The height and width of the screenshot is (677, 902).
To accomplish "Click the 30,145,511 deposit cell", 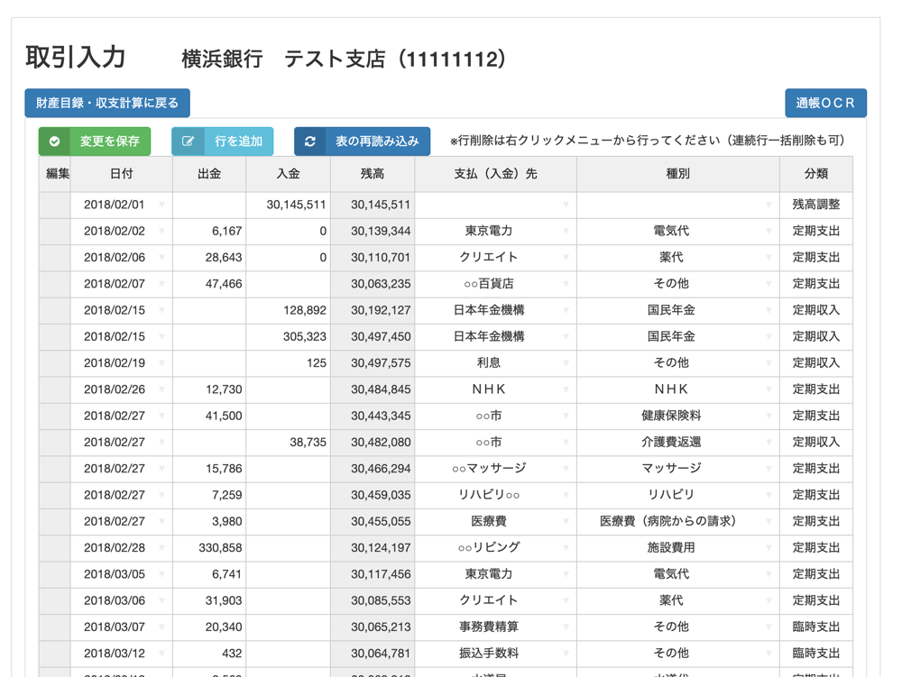I will click(x=289, y=206).
